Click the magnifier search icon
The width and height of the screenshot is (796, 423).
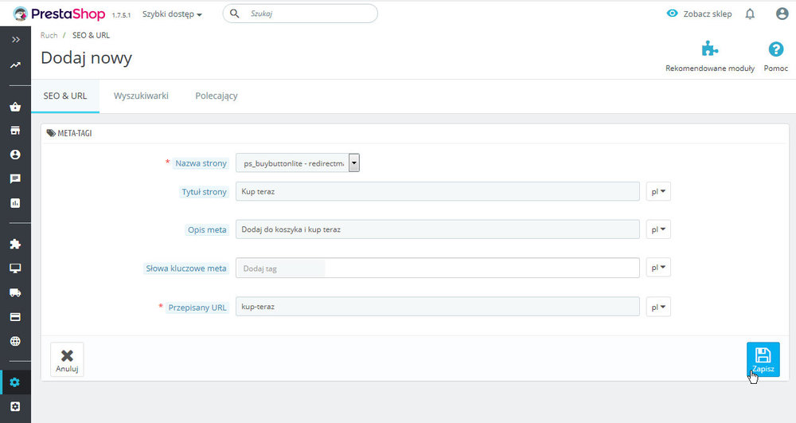point(235,14)
